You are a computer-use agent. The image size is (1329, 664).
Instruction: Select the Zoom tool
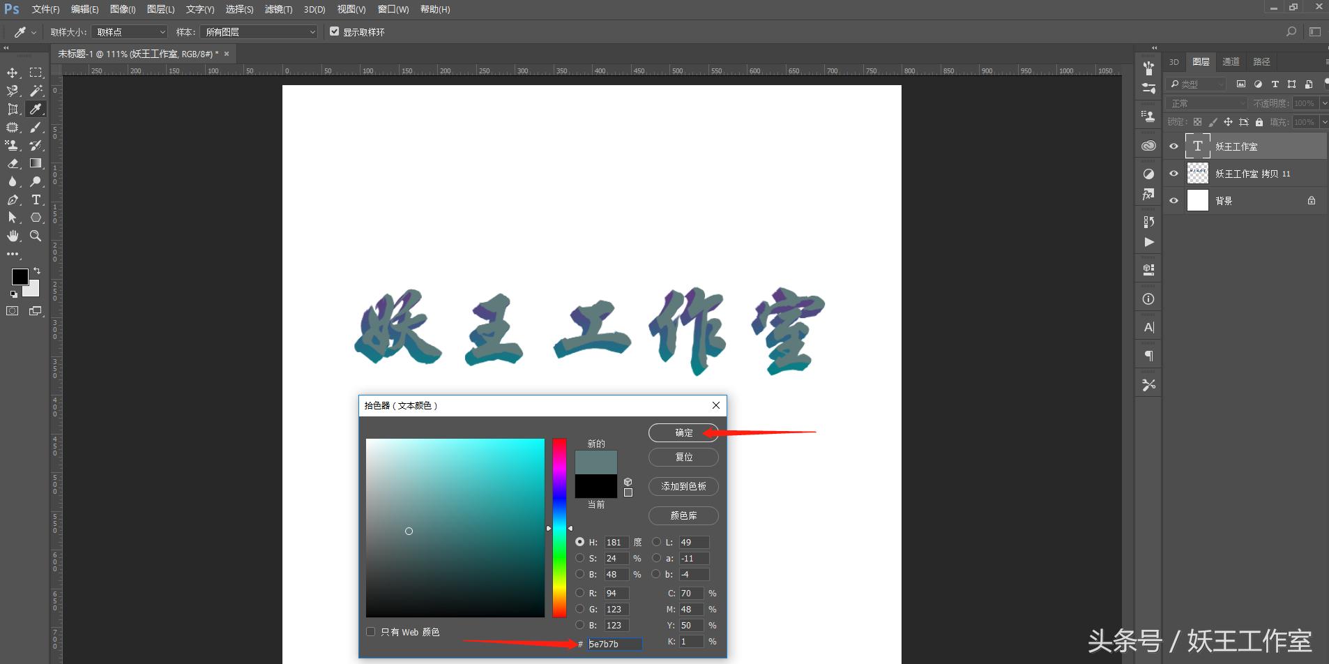(36, 236)
